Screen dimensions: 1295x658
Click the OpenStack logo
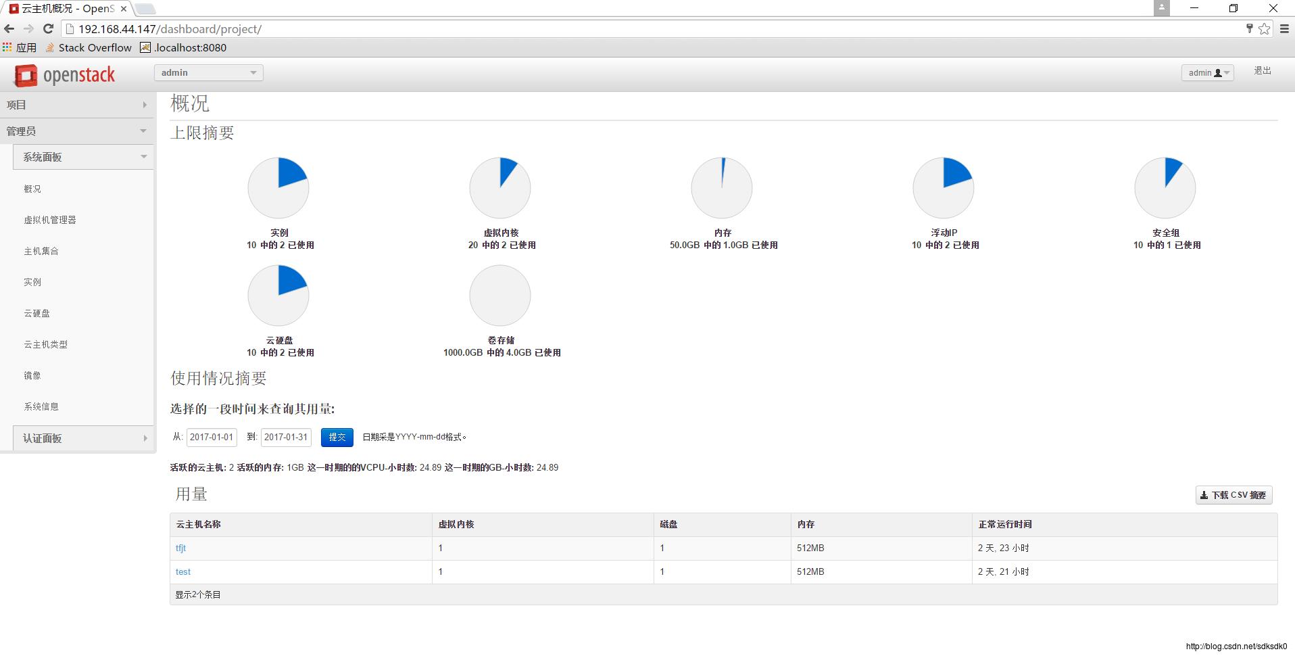coord(65,75)
